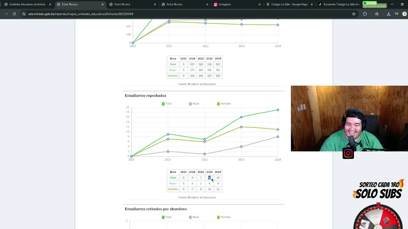
Task: Toggle Total series in retirados por abandono legend
Action: pos(167,217)
